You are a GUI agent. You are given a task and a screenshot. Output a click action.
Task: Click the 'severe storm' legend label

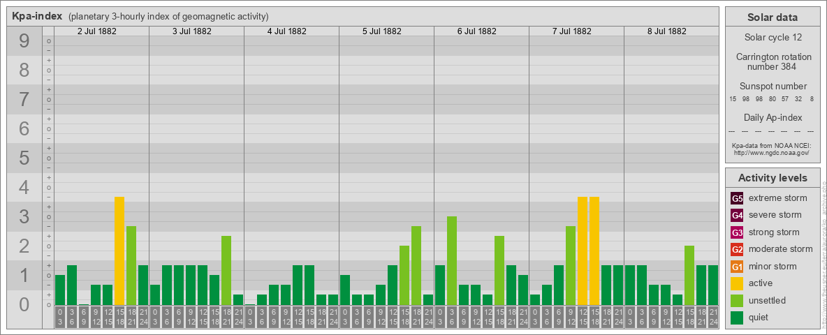pyautogui.click(x=775, y=215)
